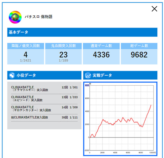Image resolution: width=164 pixels, height=158 pixels.
Task: Click the 1/309 probability value
Action: tap(74, 107)
